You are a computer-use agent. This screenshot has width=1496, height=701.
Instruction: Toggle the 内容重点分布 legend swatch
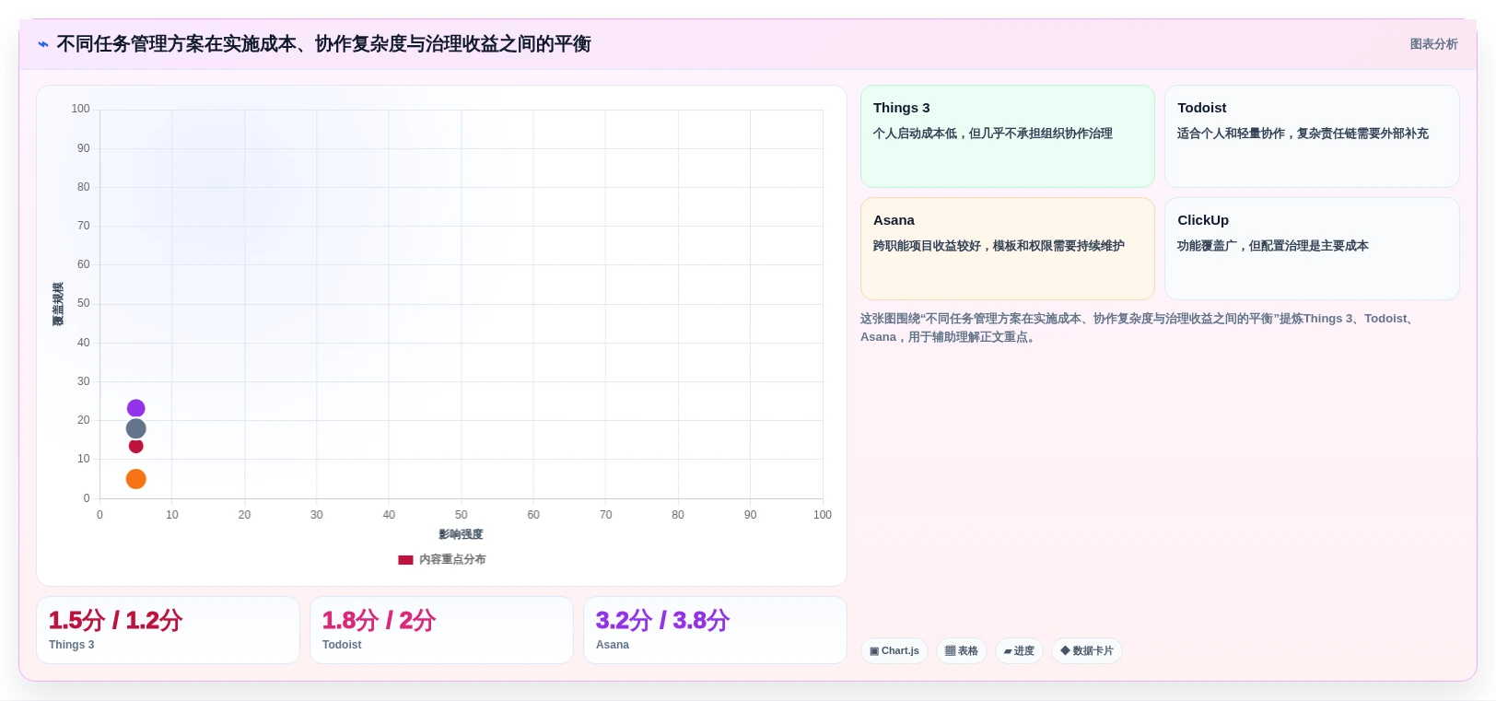[x=405, y=559]
